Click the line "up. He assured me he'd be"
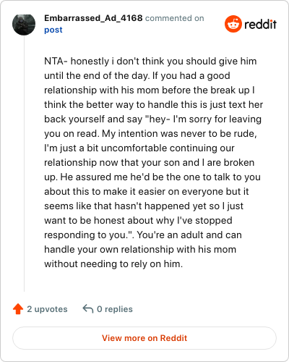The width and height of the screenshot is (289, 362). pyautogui.click(x=152, y=177)
